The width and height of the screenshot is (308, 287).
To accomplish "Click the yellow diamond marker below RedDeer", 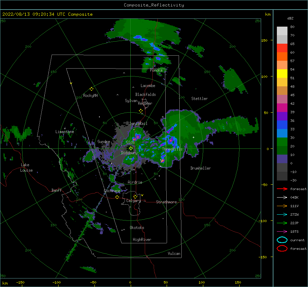I will pyautogui.click(x=141, y=111).
